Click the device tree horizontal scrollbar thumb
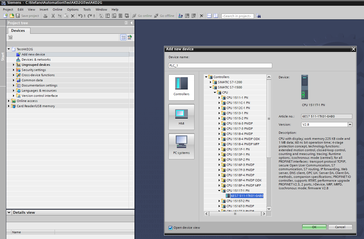Screen dimensions: 364x239 235,214
